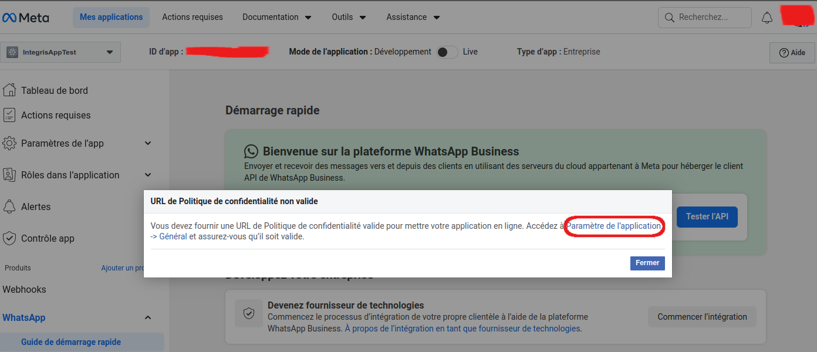Click the notifications bell icon
This screenshot has width=817, height=352.
tap(767, 18)
